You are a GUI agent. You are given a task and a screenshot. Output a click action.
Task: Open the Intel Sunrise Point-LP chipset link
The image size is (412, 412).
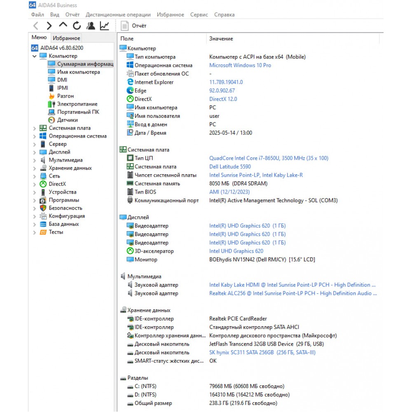click(x=256, y=175)
